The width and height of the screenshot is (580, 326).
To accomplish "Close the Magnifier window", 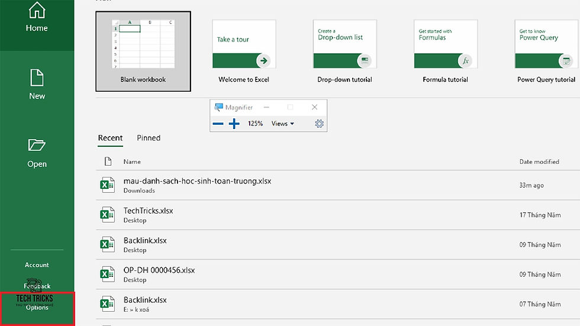I will click(x=314, y=107).
